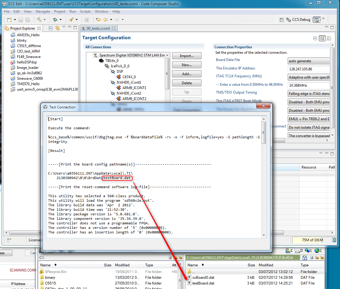Click the Save toolbar icon
The height and width of the screenshot is (289, 340).
point(20,19)
